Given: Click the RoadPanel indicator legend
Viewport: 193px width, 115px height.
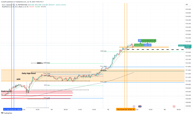Looking at the screenshot, I should pyautogui.click(x=15, y=7).
